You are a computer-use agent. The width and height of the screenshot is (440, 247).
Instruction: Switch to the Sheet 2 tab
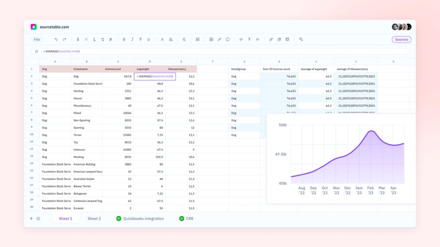tap(94, 218)
